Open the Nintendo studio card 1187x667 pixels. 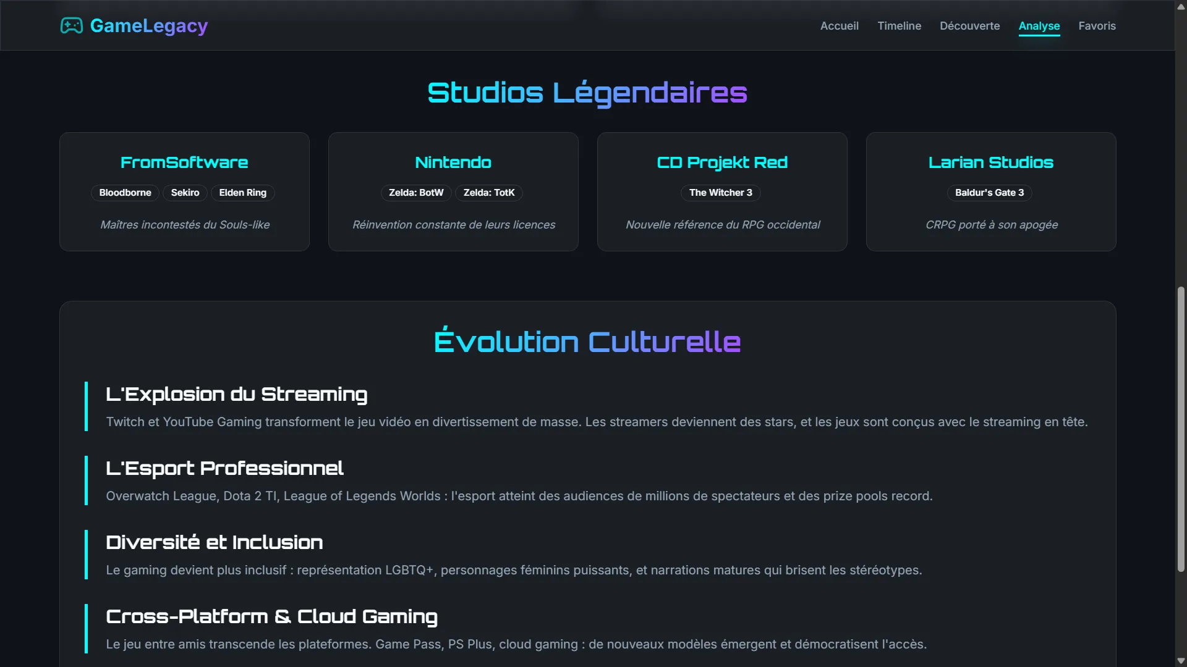[x=453, y=162]
